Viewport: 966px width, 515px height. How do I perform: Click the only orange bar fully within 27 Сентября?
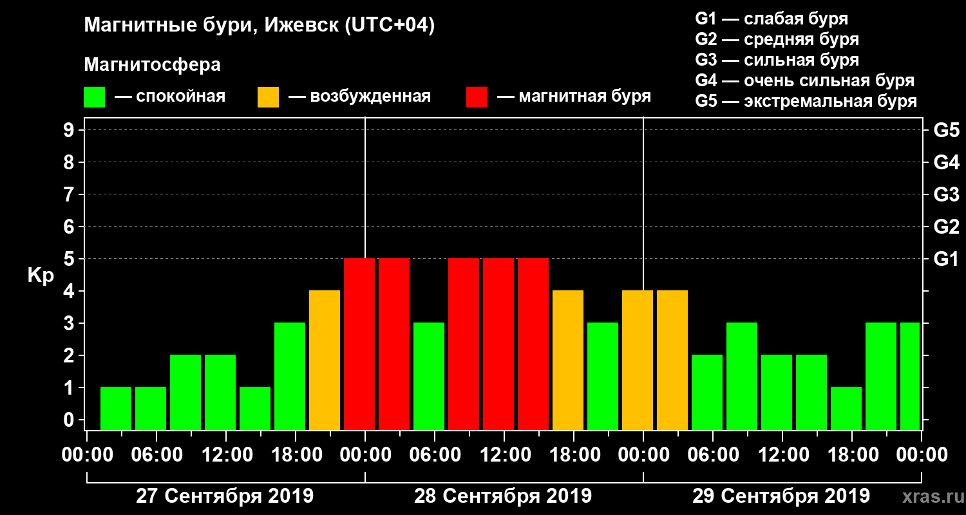325,360
